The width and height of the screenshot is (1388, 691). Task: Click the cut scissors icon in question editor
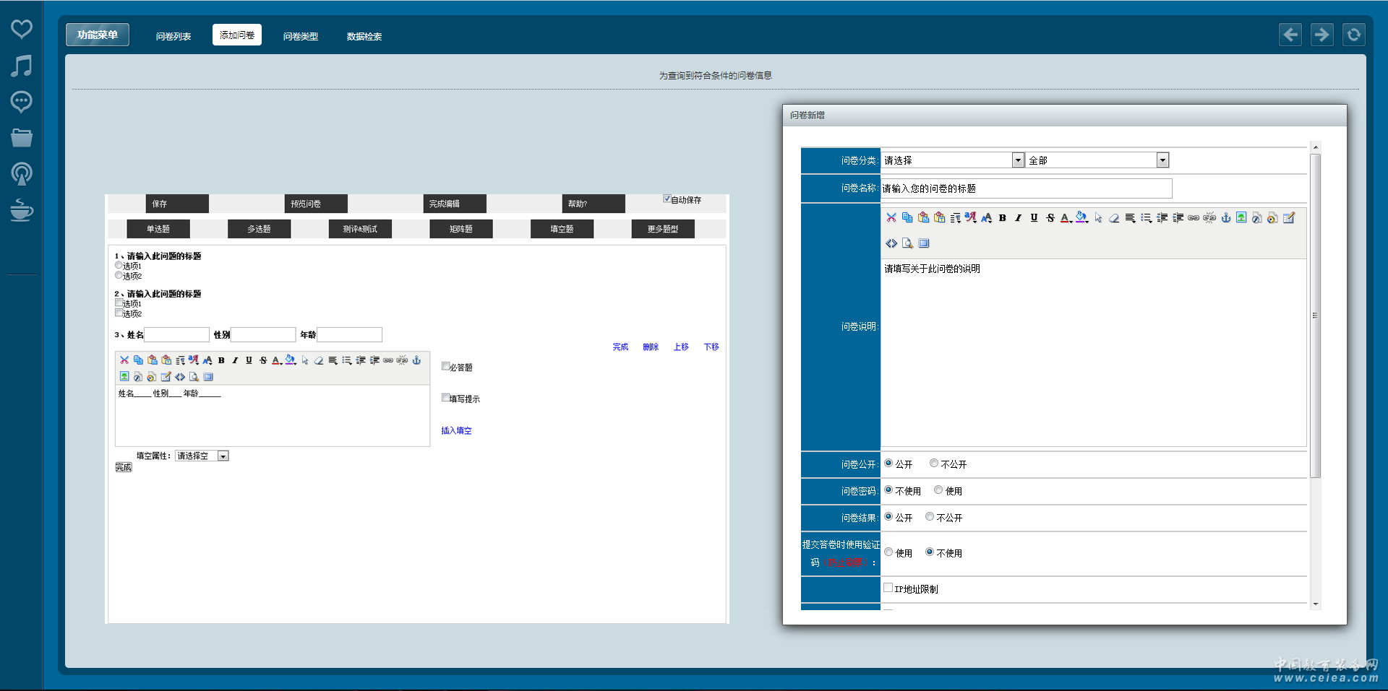click(x=124, y=360)
